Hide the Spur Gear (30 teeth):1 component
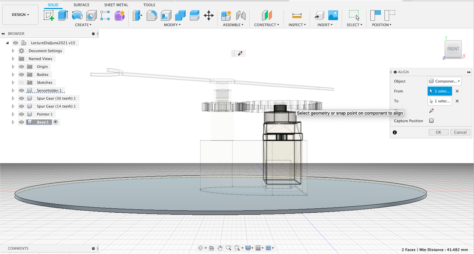The width and height of the screenshot is (474, 254). pyautogui.click(x=22, y=98)
